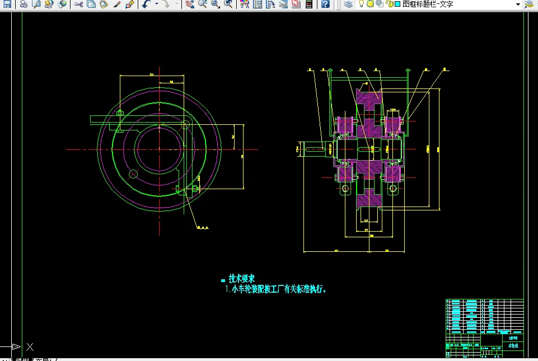Open Plot Preview from the toolbar
The height and width of the screenshot is (361, 538).
point(36,4)
